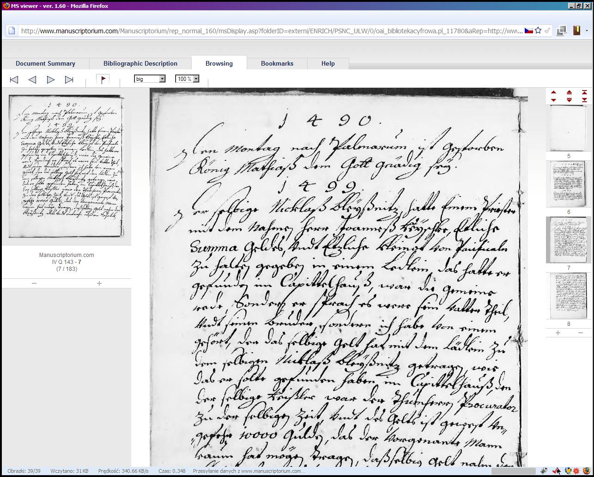This screenshot has height=477, width=594.
Task: Jump to bottom of thumbnail list
Action: [584, 100]
